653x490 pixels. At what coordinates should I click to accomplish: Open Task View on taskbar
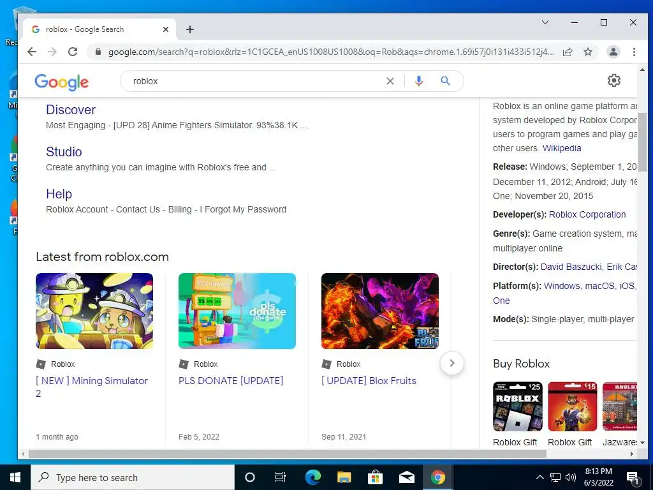281,477
